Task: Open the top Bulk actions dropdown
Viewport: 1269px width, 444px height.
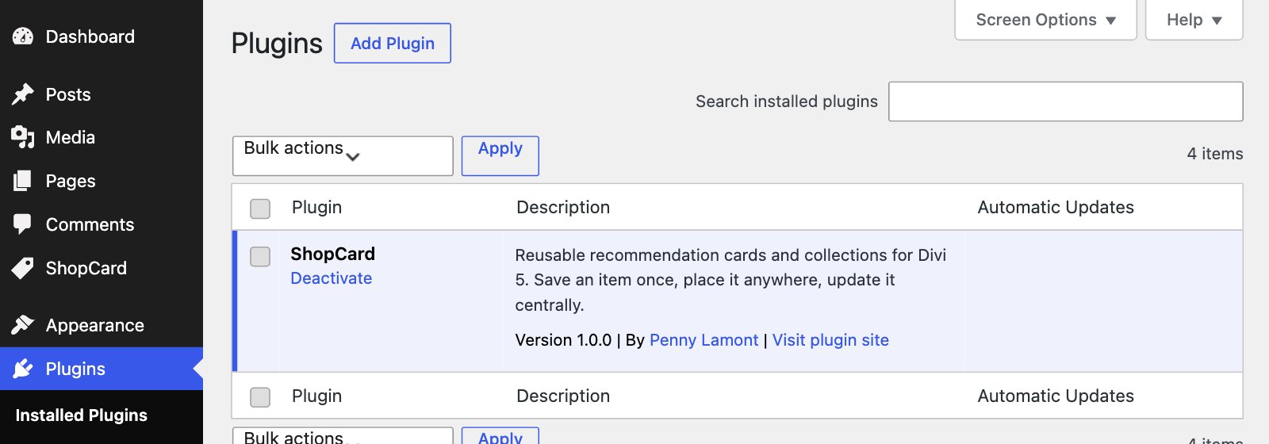Action: click(343, 155)
